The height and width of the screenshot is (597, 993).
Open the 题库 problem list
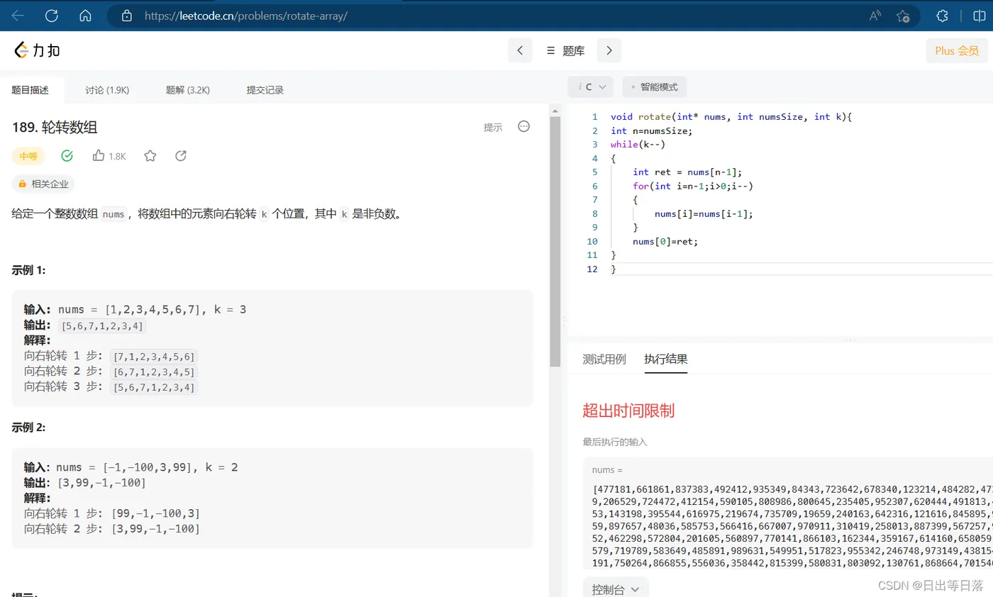(x=565, y=51)
